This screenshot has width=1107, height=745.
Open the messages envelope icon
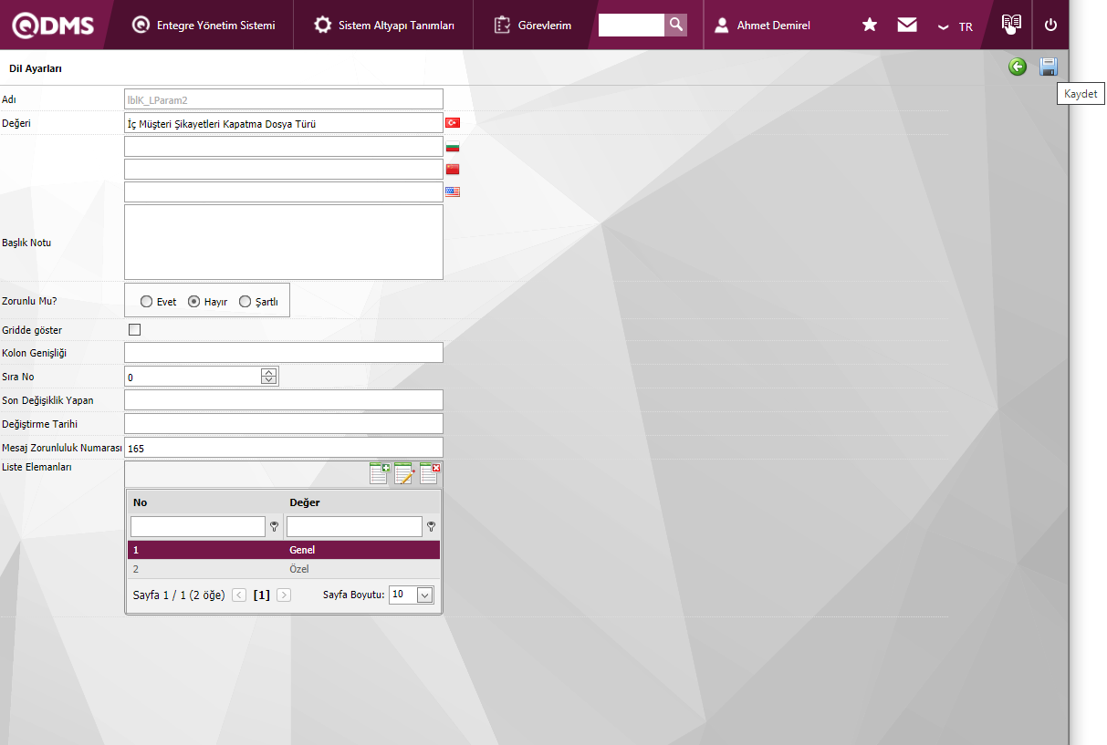click(x=907, y=25)
